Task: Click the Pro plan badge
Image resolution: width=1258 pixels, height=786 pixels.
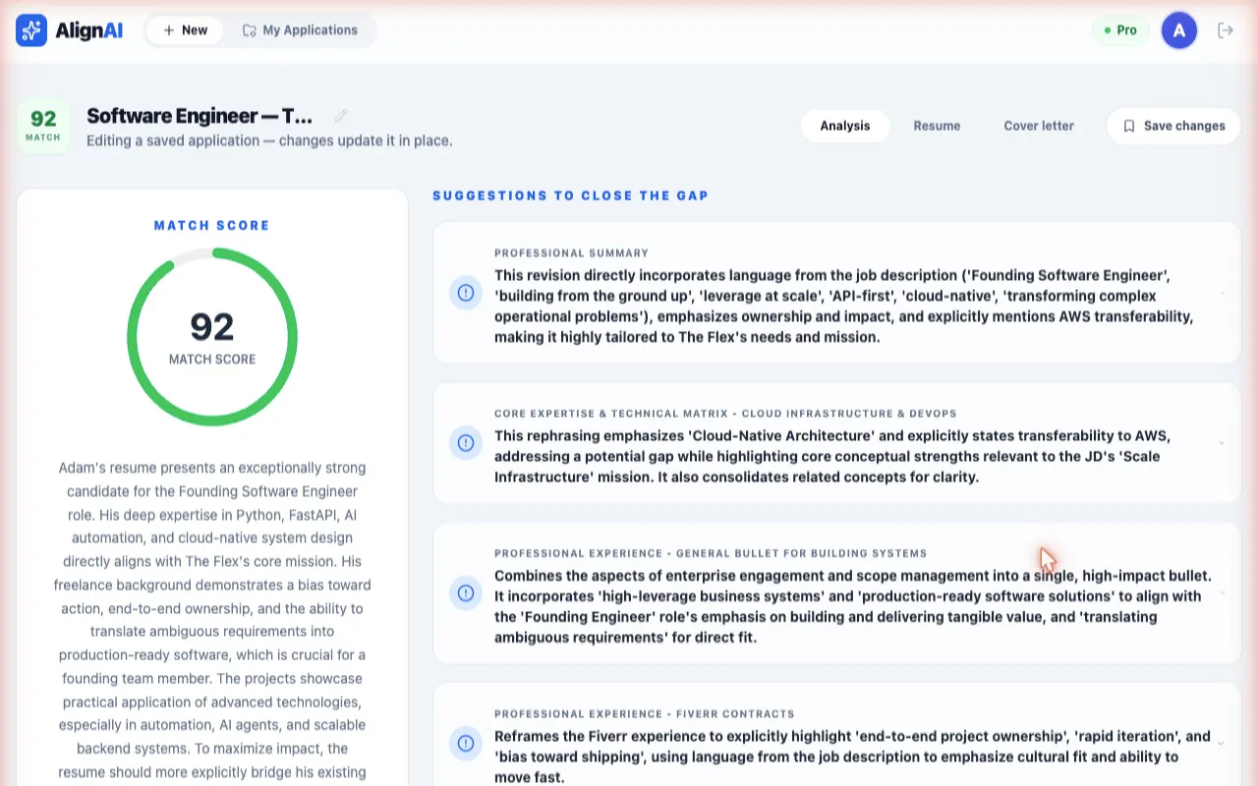Action: [1120, 30]
